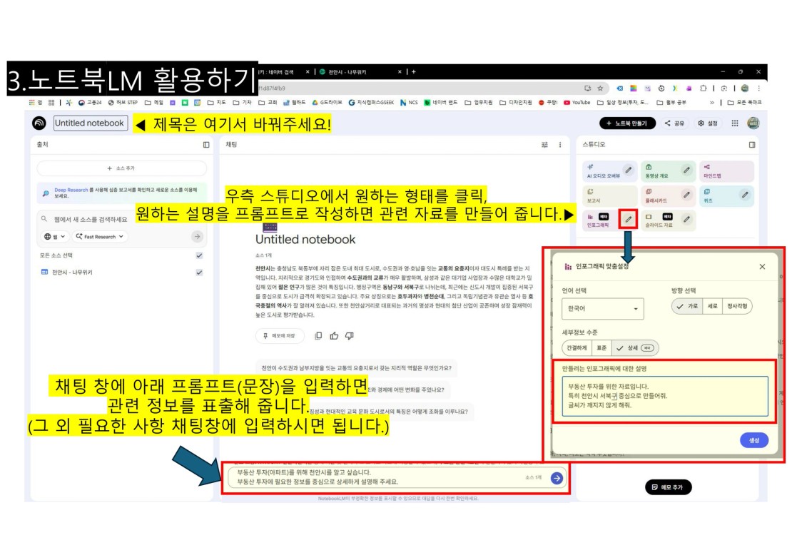This screenshot has height=560, width=792.
Task: Click infographic description text area
Action: [x=665, y=396]
